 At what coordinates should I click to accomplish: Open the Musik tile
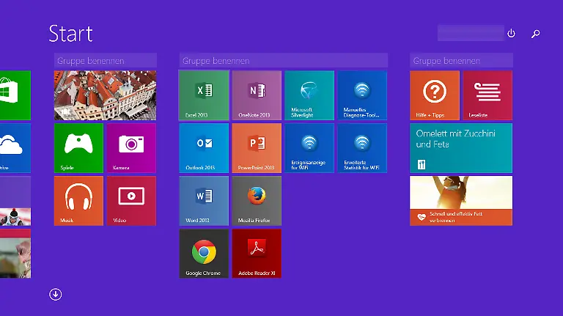78,201
